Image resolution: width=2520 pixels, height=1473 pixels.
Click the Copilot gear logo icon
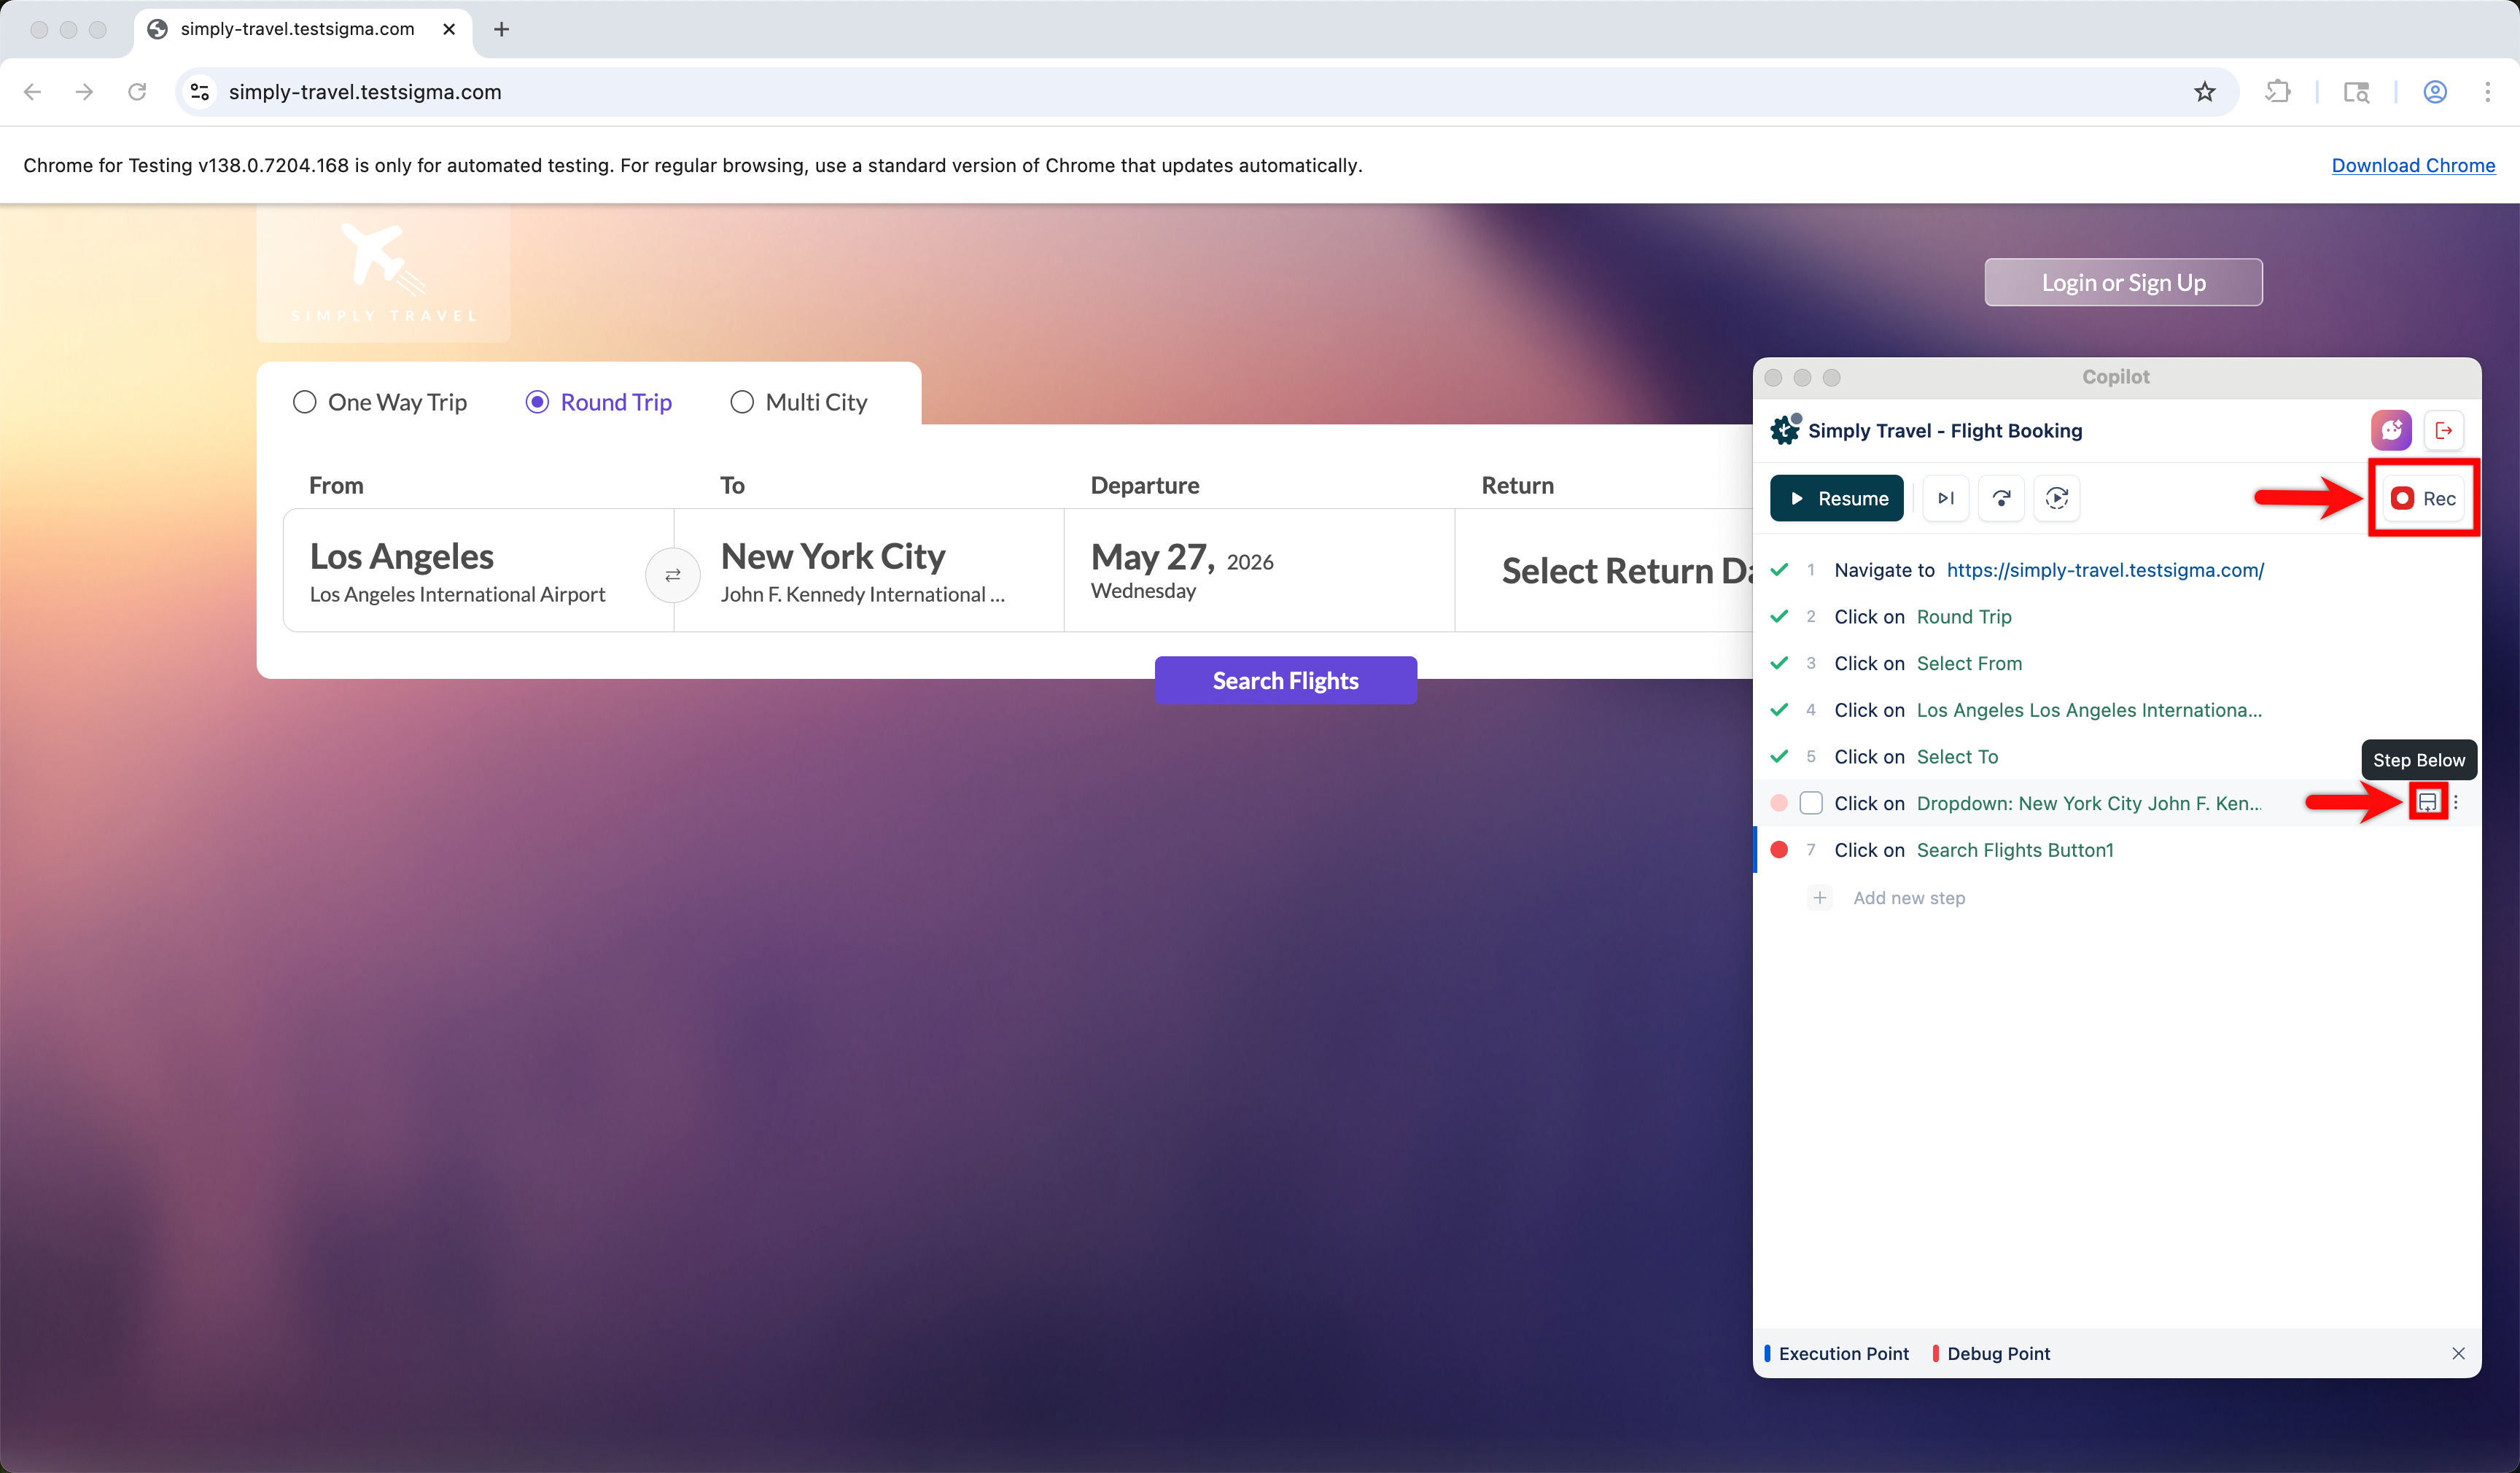[1785, 430]
